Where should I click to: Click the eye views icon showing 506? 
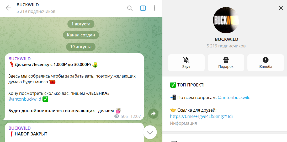pyautogui.click(x=117, y=116)
